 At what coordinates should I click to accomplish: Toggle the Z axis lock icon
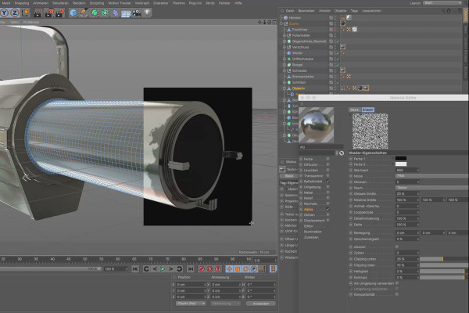coord(15,13)
